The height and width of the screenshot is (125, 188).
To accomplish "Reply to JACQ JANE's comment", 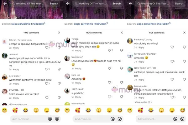I will click(x=78, y=97).
